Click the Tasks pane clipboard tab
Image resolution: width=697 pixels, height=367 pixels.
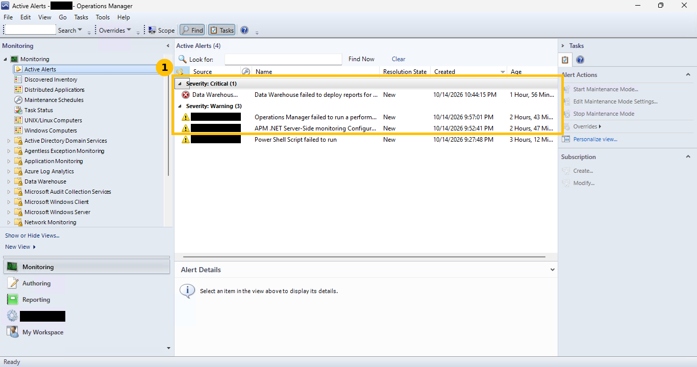565,60
